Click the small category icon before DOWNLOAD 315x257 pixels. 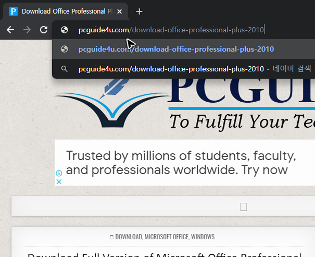coord(111,237)
